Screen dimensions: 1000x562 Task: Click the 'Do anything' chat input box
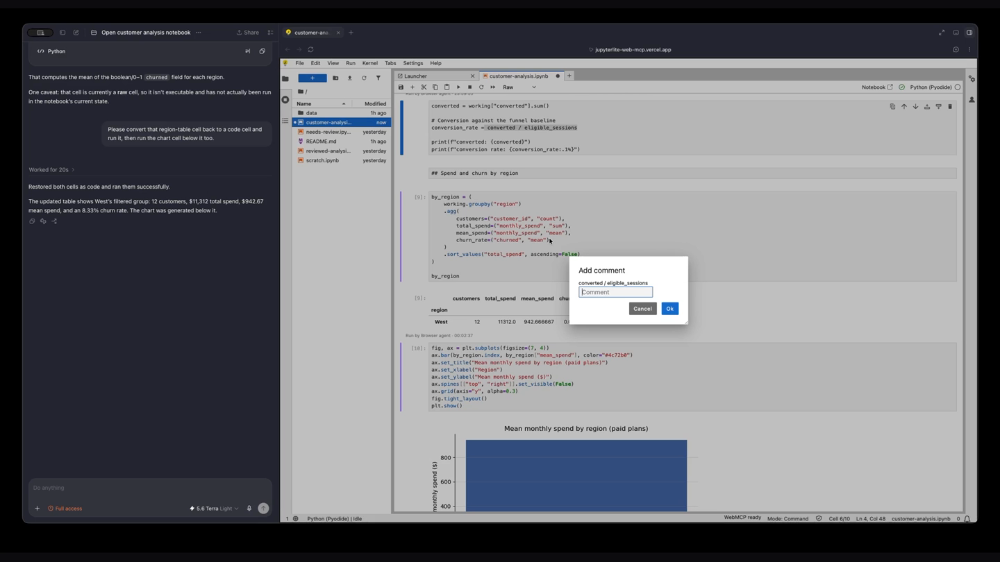150,488
